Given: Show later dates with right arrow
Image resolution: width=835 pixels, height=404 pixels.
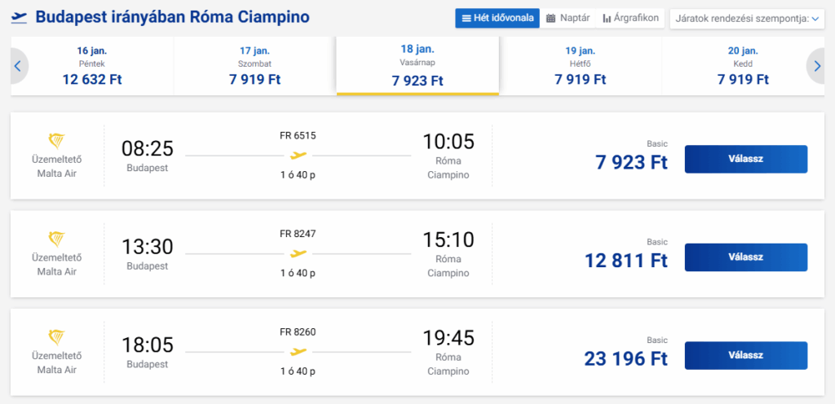Looking at the screenshot, I should tap(816, 67).
